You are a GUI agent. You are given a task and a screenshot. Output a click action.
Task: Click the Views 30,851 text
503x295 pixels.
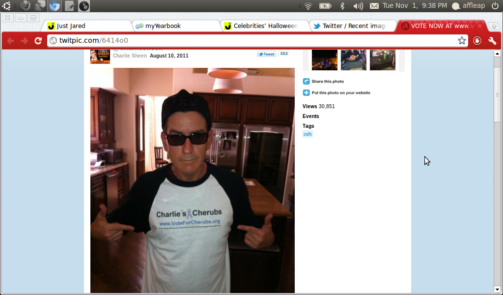tap(318, 106)
